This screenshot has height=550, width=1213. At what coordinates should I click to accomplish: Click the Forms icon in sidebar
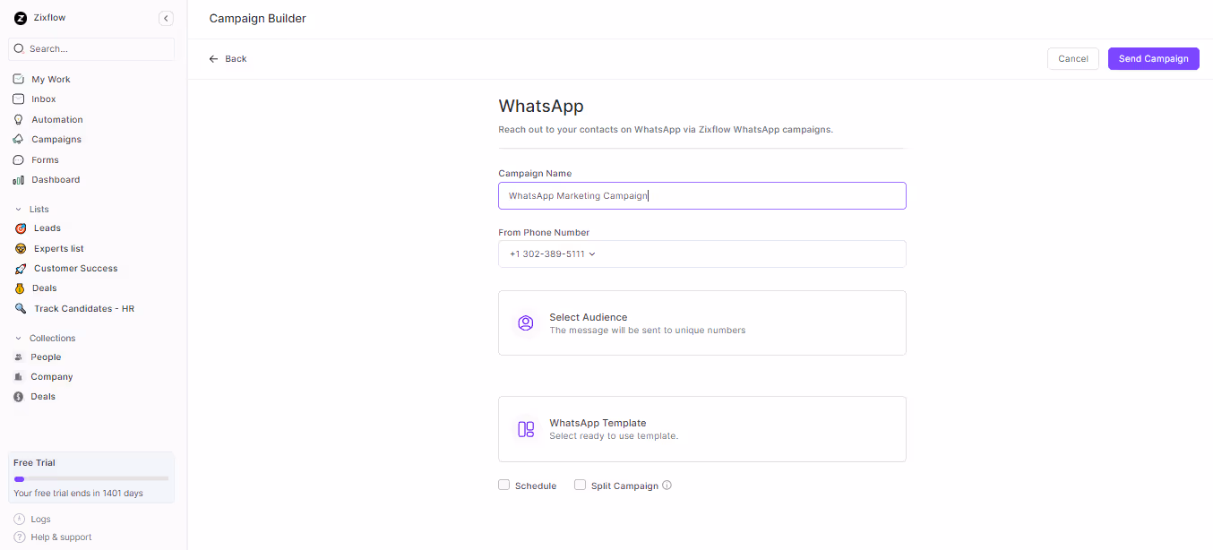coord(19,159)
